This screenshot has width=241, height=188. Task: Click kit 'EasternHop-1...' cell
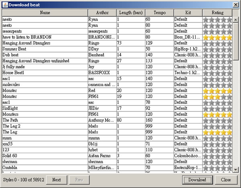coord(188,168)
